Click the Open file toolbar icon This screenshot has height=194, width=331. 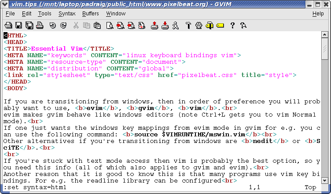[8, 26]
